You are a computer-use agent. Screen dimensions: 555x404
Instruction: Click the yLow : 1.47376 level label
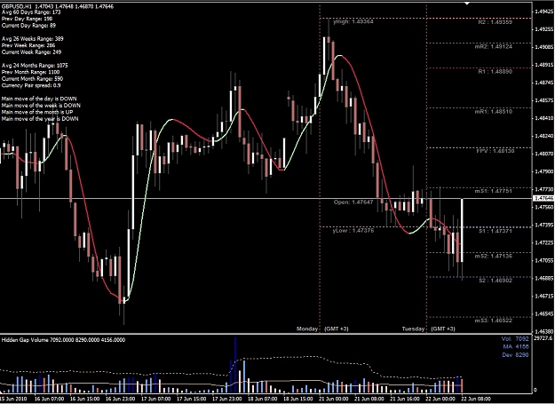(x=353, y=231)
